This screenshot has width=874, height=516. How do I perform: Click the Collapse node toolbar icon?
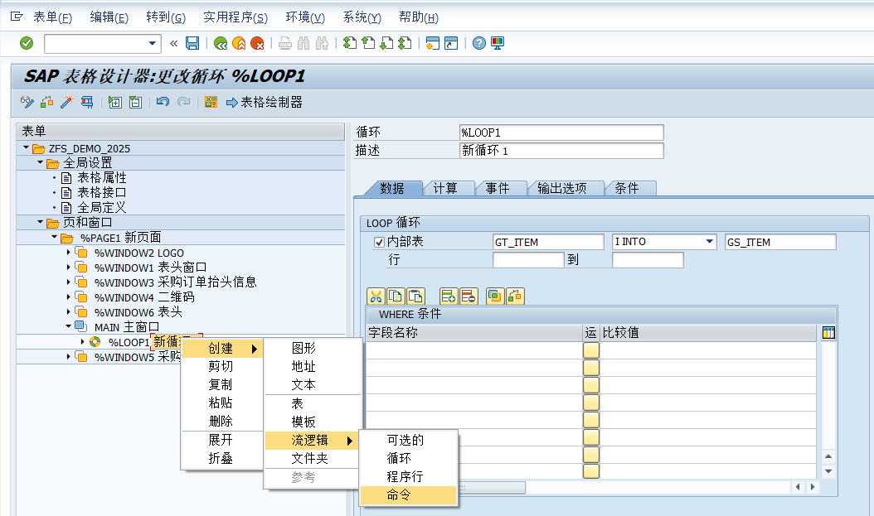click(x=135, y=102)
